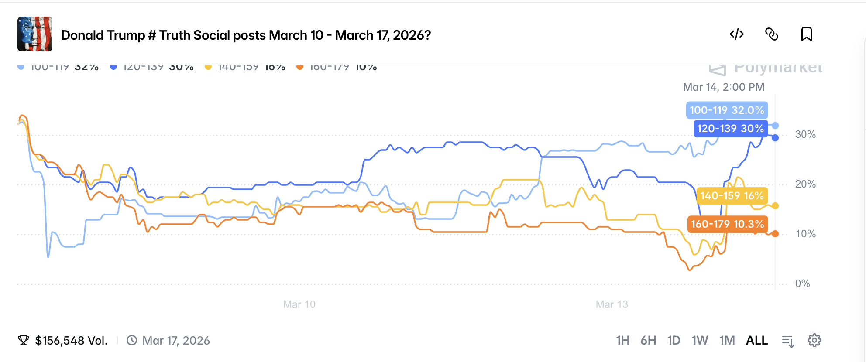Select the 6H time range

pos(648,340)
